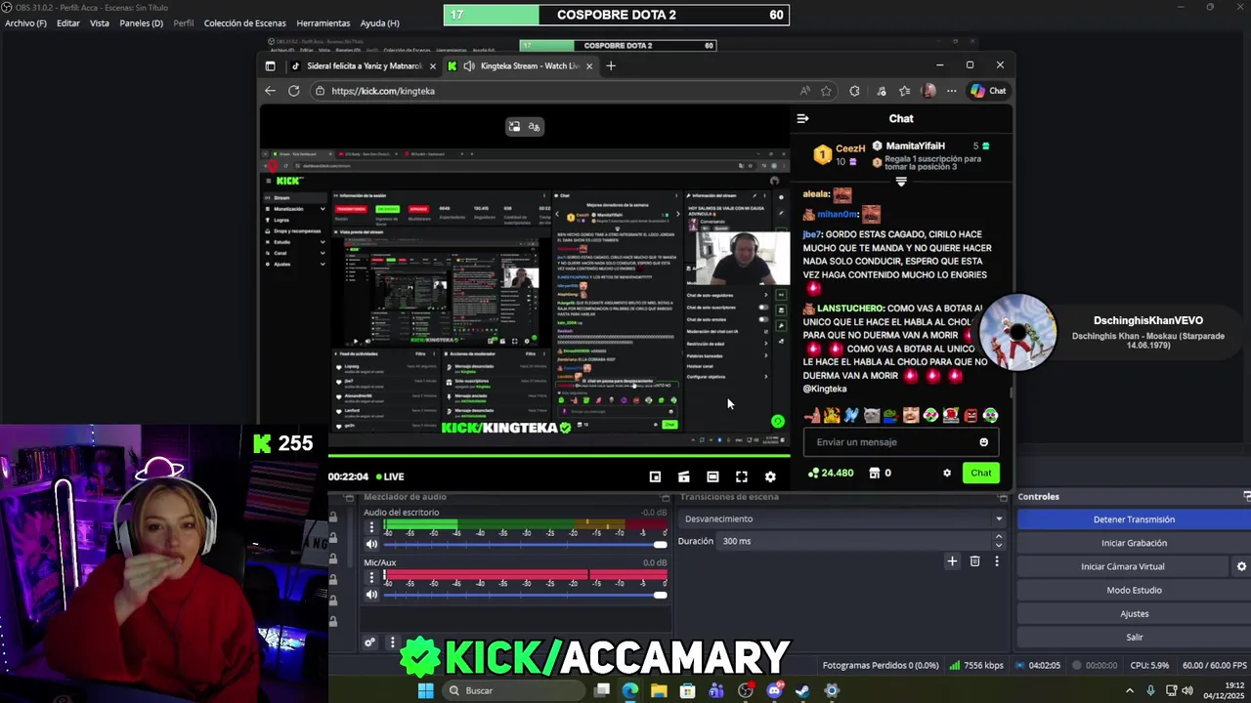Click Iniciar Cámara Virtual button
1251x703 pixels.
[x=1122, y=566]
